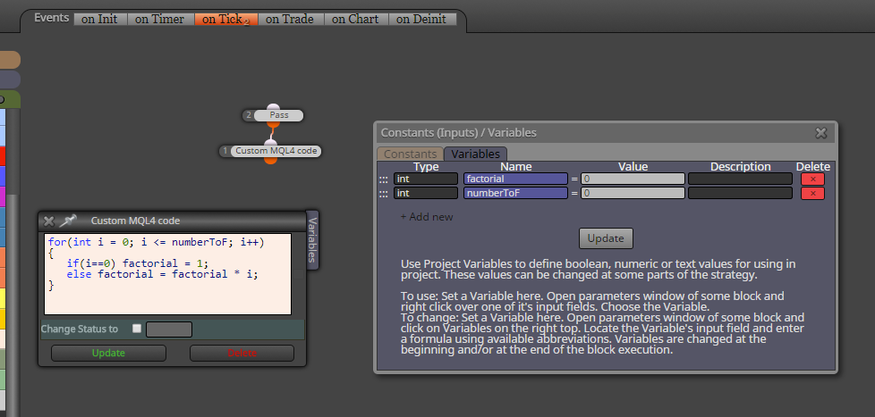
Task: Toggle the Change Status to checkbox
Action: (x=137, y=329)
